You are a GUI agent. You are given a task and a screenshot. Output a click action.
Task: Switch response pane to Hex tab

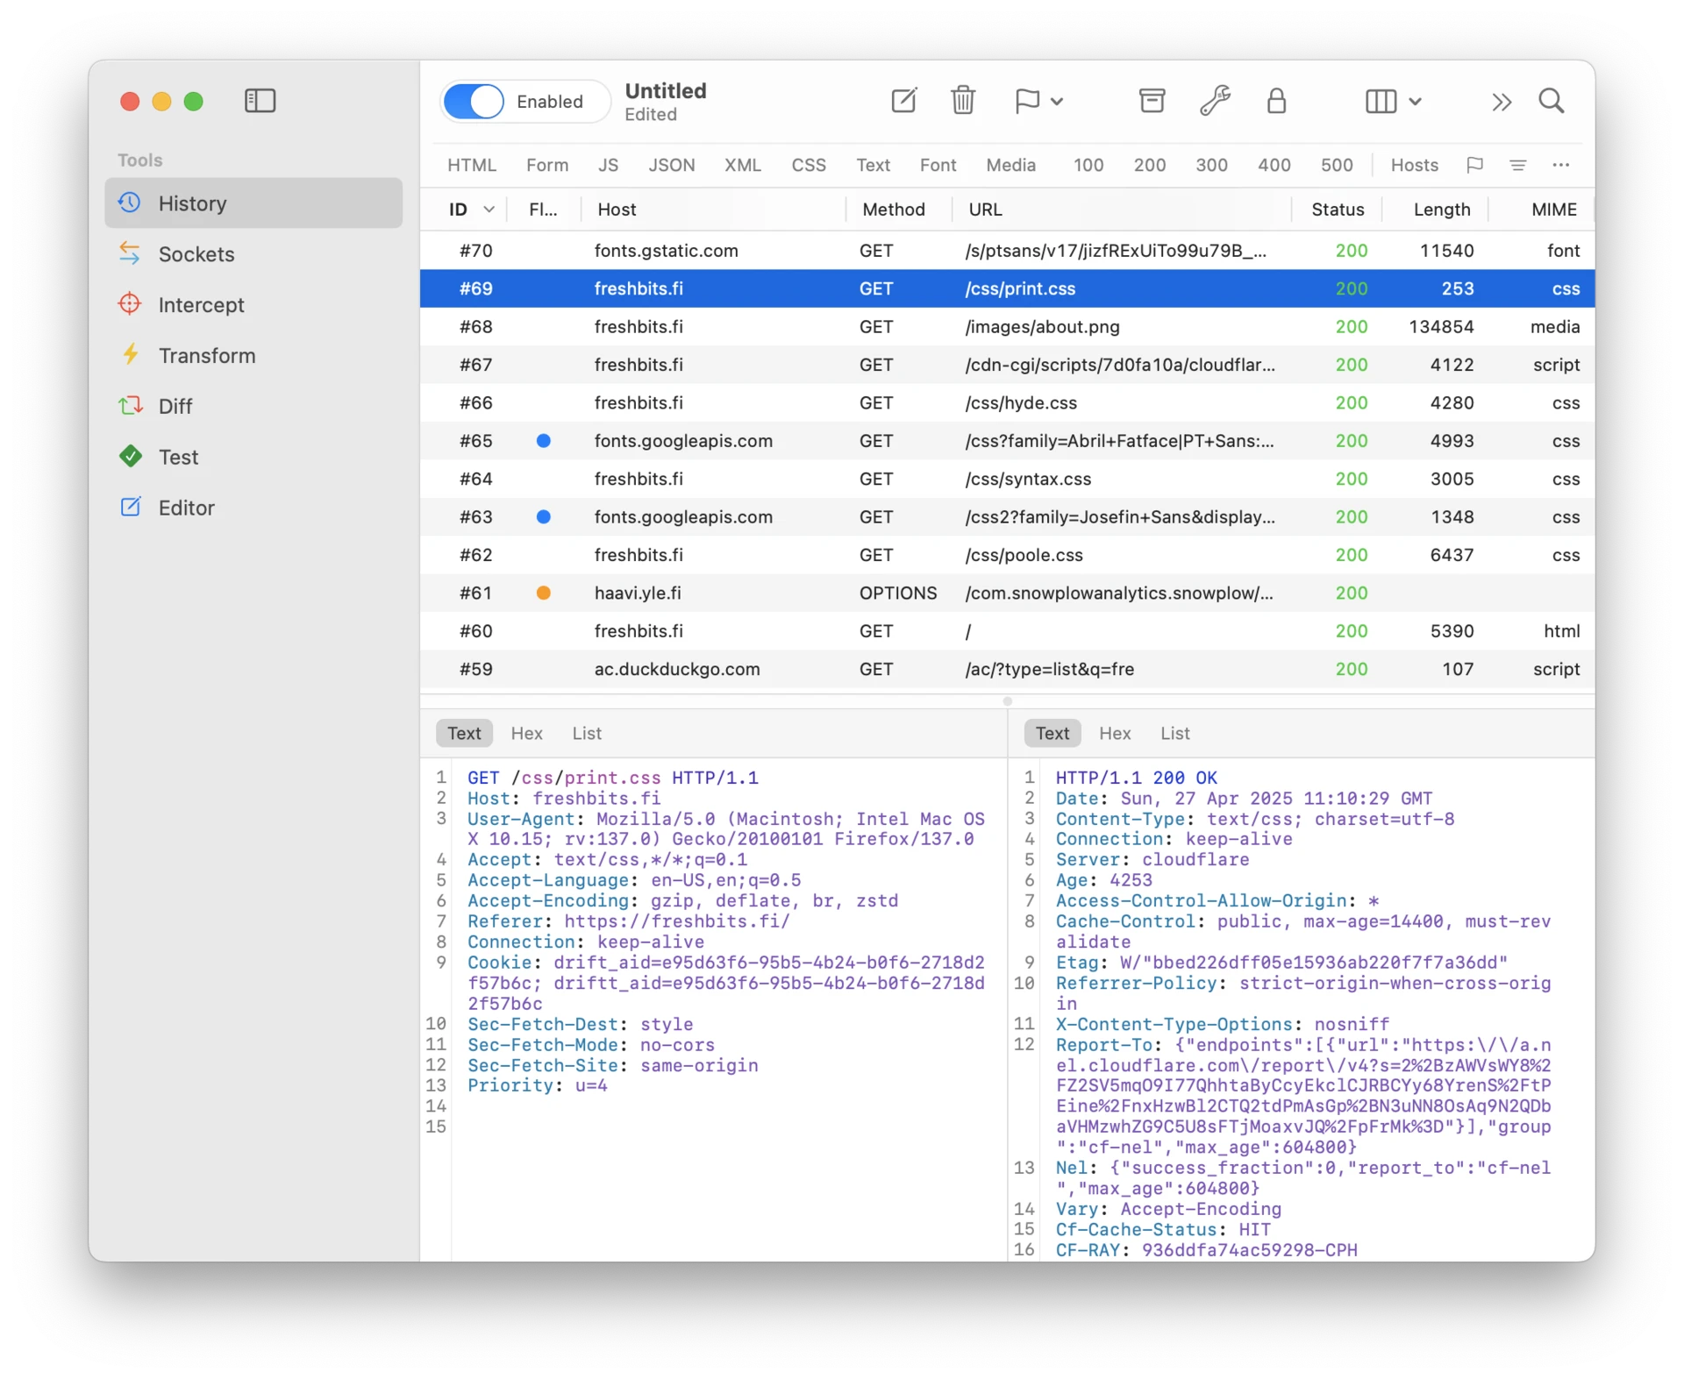tap(1115, 733)
